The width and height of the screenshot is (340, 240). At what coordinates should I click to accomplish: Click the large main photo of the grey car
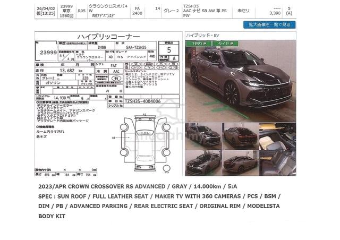click(241, 81)
